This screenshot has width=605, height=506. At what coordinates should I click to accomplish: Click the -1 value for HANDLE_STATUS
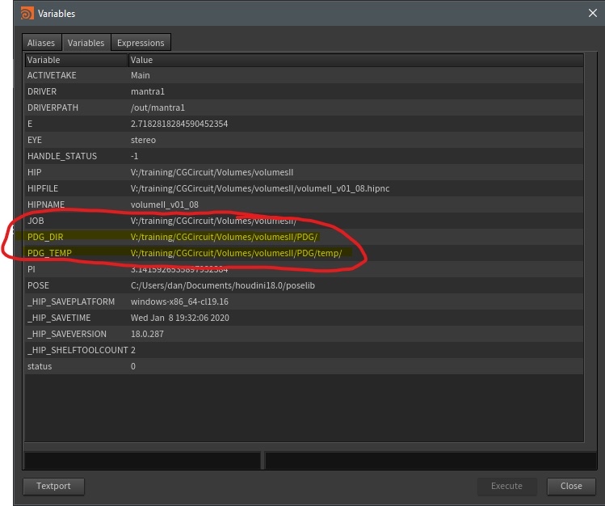click(134, 156)
